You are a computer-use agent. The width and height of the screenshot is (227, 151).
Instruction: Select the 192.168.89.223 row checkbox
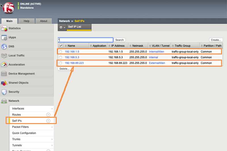click(60, 63)
